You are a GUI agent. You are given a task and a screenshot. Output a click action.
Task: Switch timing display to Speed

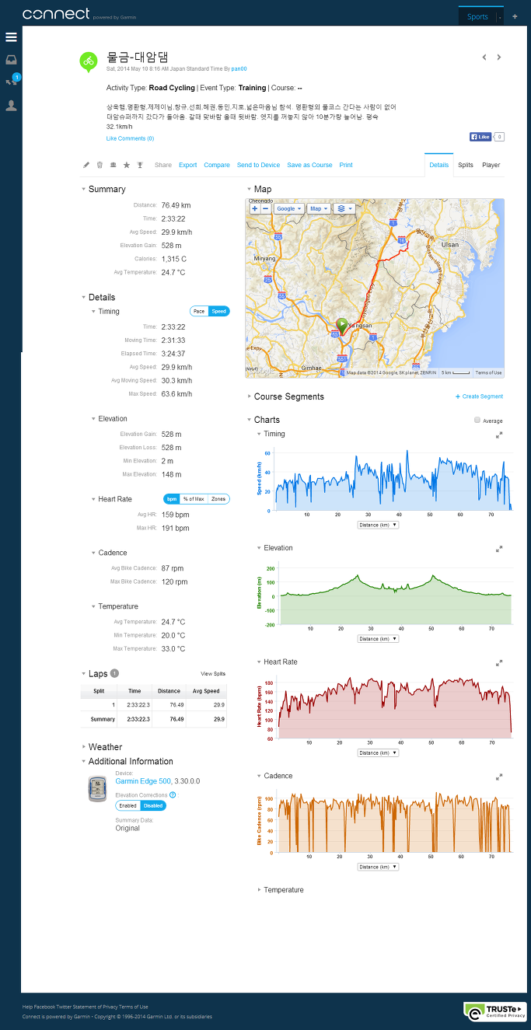tap(219, 311)
